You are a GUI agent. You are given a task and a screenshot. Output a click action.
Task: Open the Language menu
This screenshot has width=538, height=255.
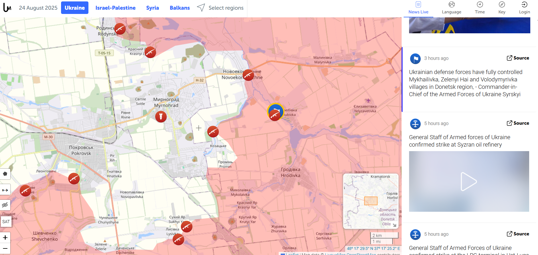[x=452, y=8]
